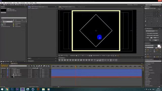This screenshot has height=91, width=162.
Task: Select the Horizontal Type tool
Action: 20,5
